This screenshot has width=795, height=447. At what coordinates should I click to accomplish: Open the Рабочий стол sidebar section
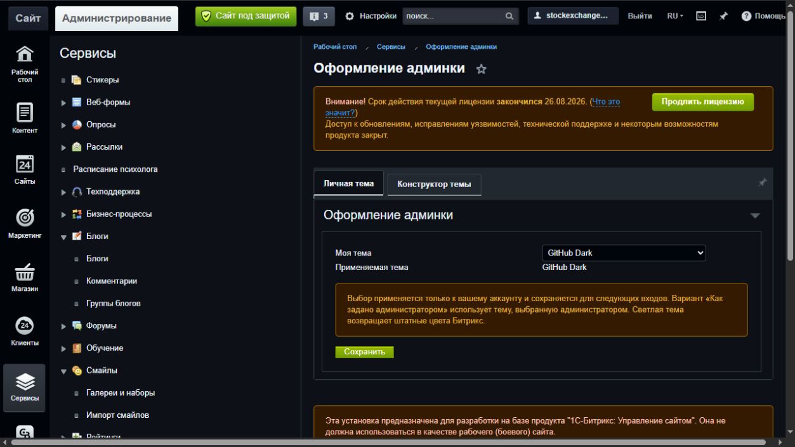25,64
